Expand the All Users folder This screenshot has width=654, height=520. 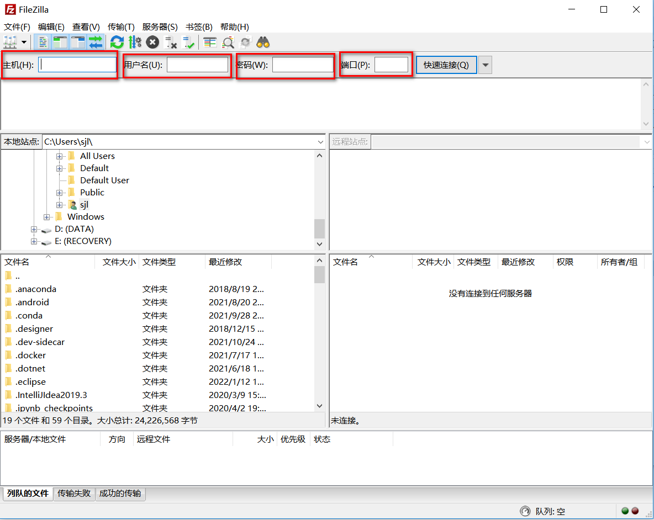[x=59, y=157]
